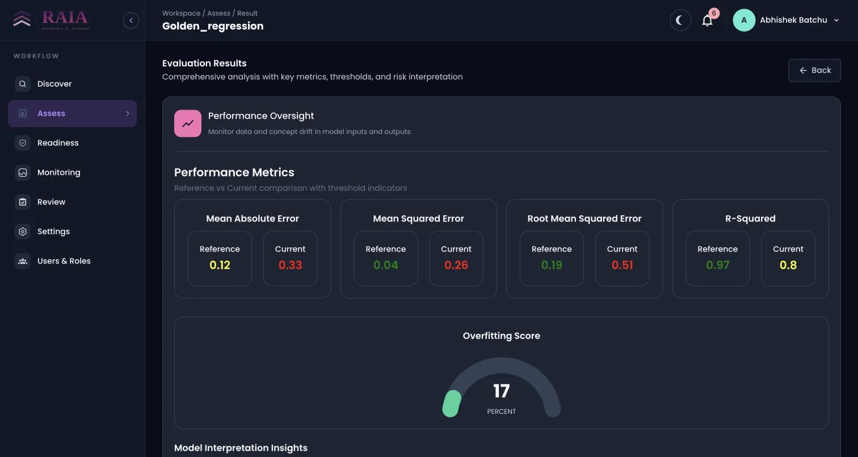Click the Overfitting Score 17 percent value
The image size is (858, 457).
pyautogui.click(x=502, y=391)
